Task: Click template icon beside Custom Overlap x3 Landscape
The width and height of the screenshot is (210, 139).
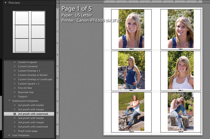Action: tap(15, 79)
